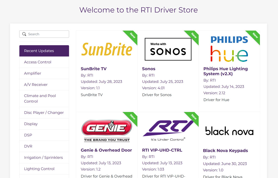Click New ribbon on SunBrite card
Image resolution: width=278 pixels, height=178 pixels.
click(132, 36)
